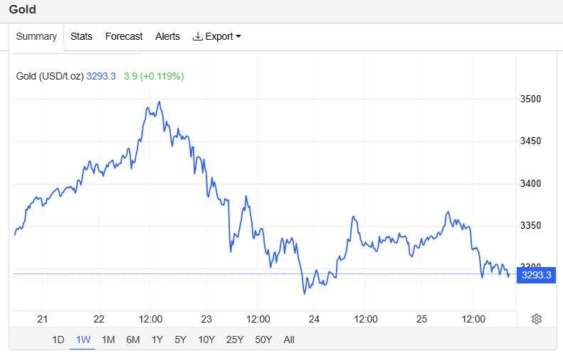
Task: Choose the 1Y time range
Action: click(x=157, y=340)
